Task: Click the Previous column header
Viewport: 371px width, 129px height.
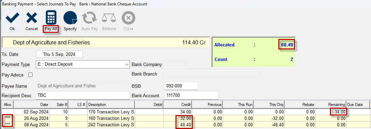Action: point(207,105)
